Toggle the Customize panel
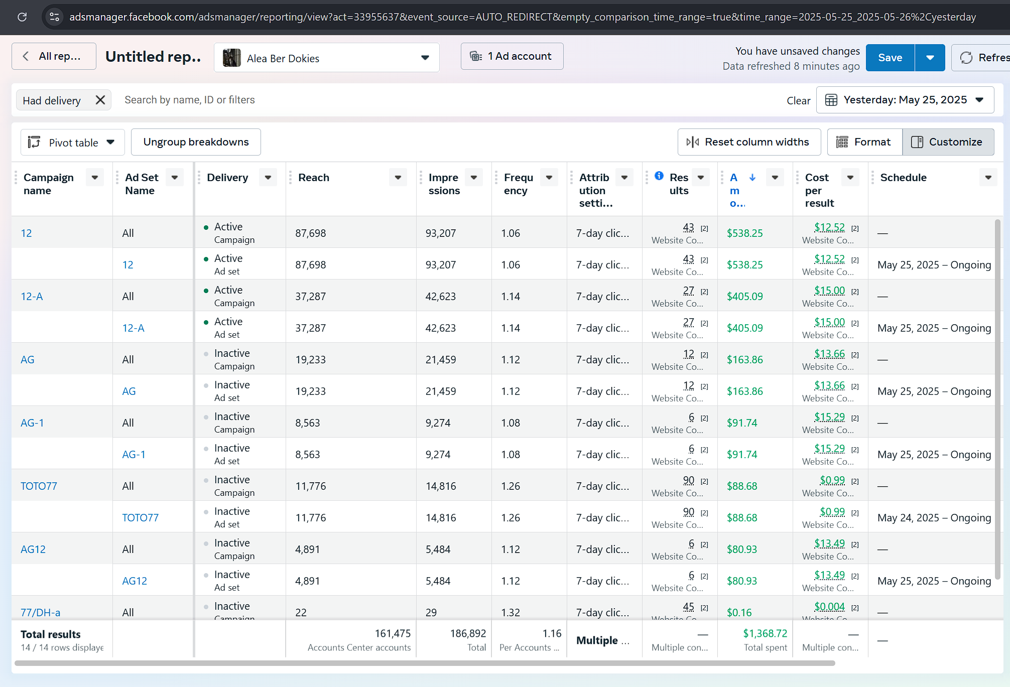1010x687 pixels. (x=948, y=142)
